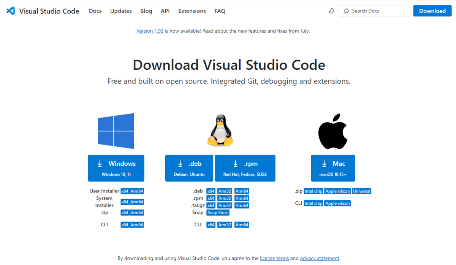
Task: Select Intel chip for Mac CLI
Action: click(x=313, y=204)
